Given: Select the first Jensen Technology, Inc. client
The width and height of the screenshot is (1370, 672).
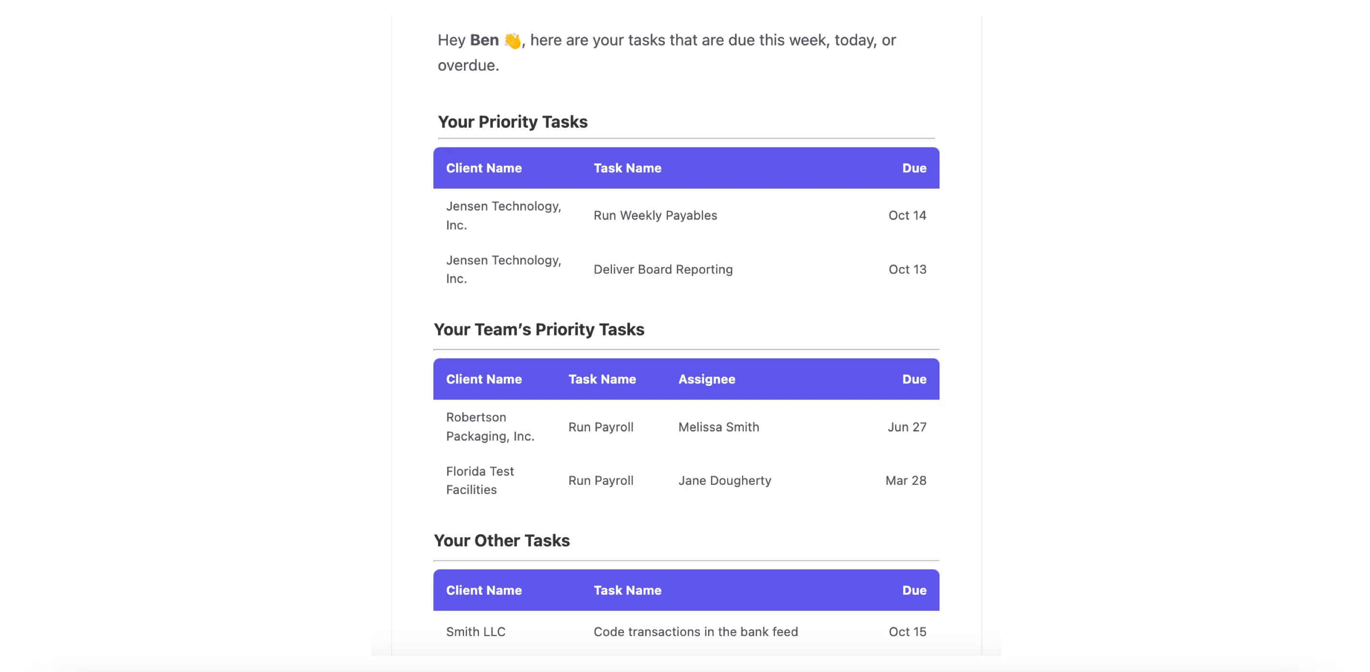Looking at the screenshot, I should (x=503, y=215).
